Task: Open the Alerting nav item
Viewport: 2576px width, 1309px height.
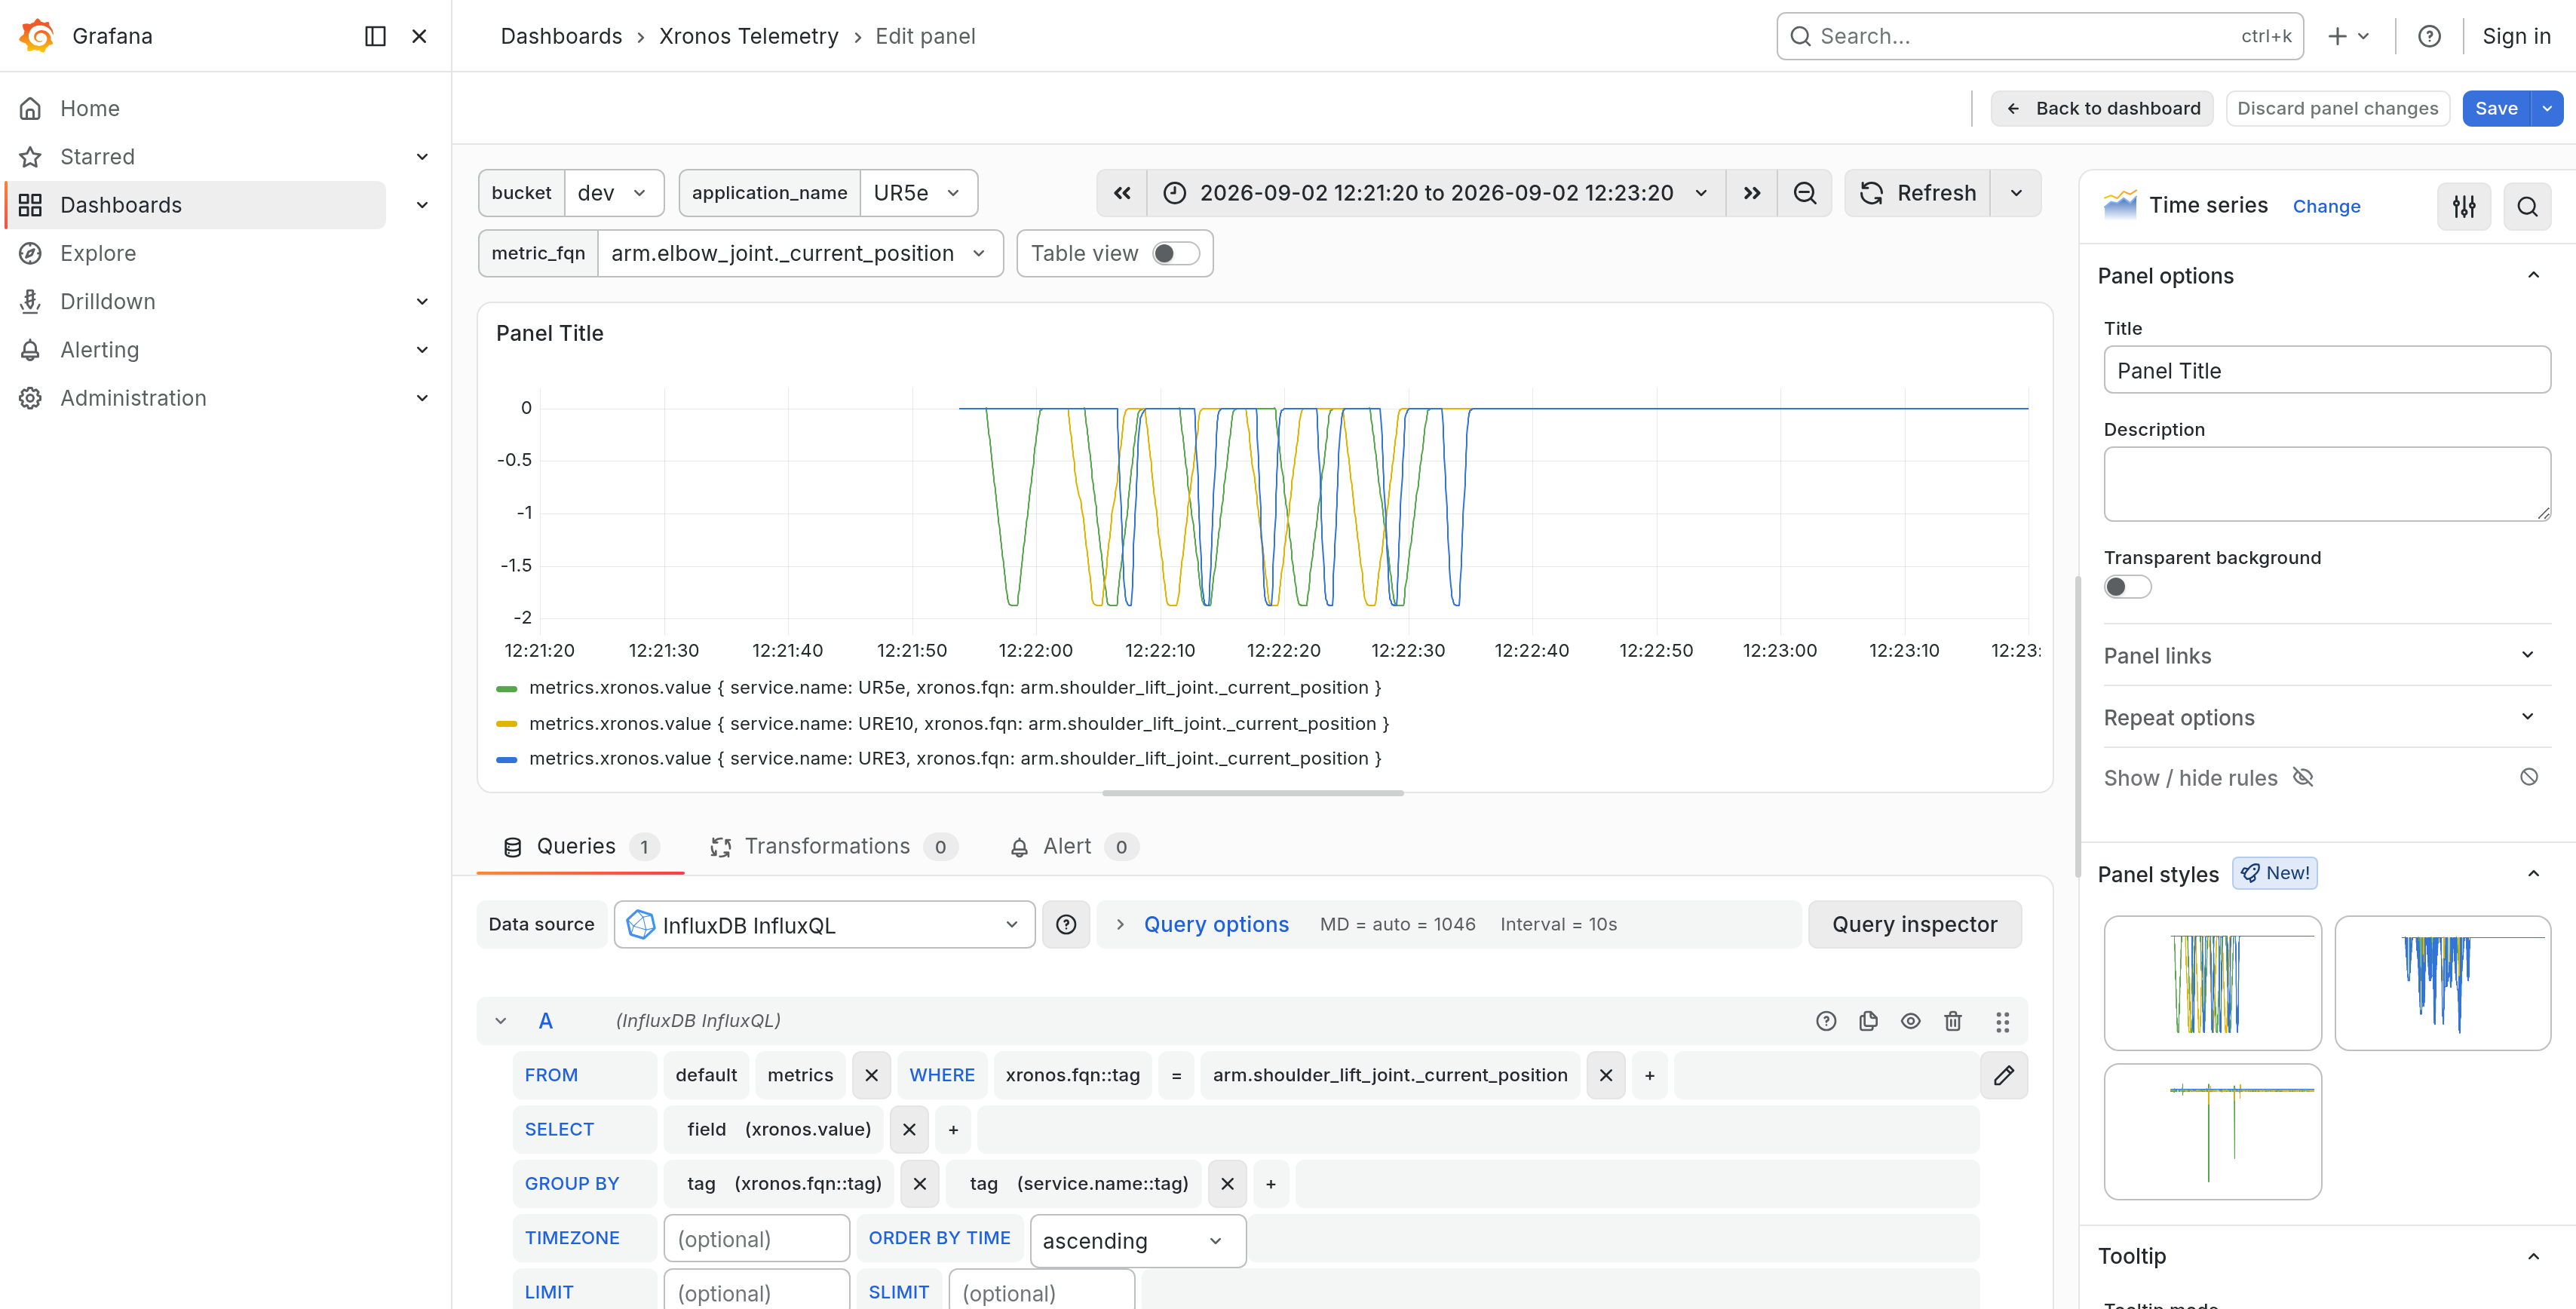Action: (100, 349)
